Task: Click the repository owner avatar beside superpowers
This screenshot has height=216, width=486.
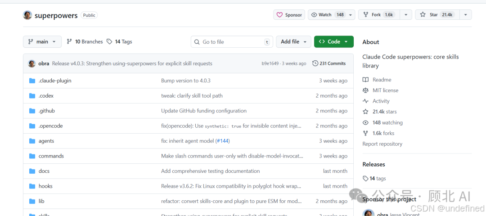Action: pyautogui.click(x=27, y=15)
